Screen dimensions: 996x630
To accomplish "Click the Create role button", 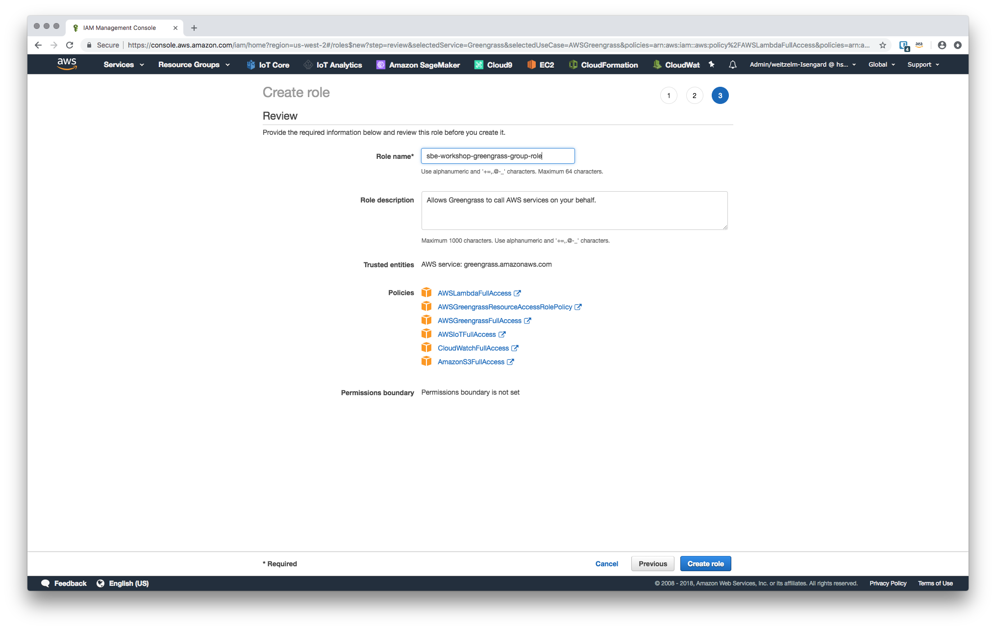I will [x=705, y=564].
